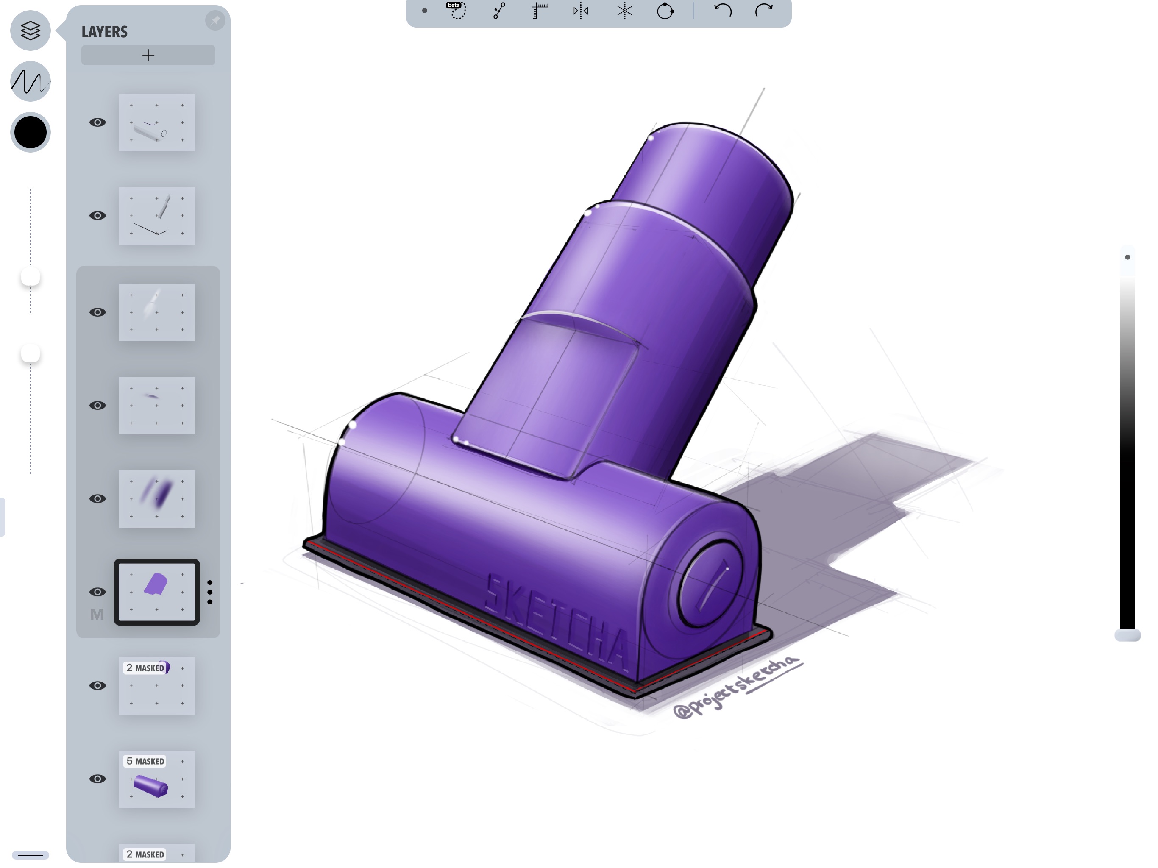Viewport: 1158px width, 868px height.
Task: Click the upper brush size slider handle
Action: click(31, 277)
